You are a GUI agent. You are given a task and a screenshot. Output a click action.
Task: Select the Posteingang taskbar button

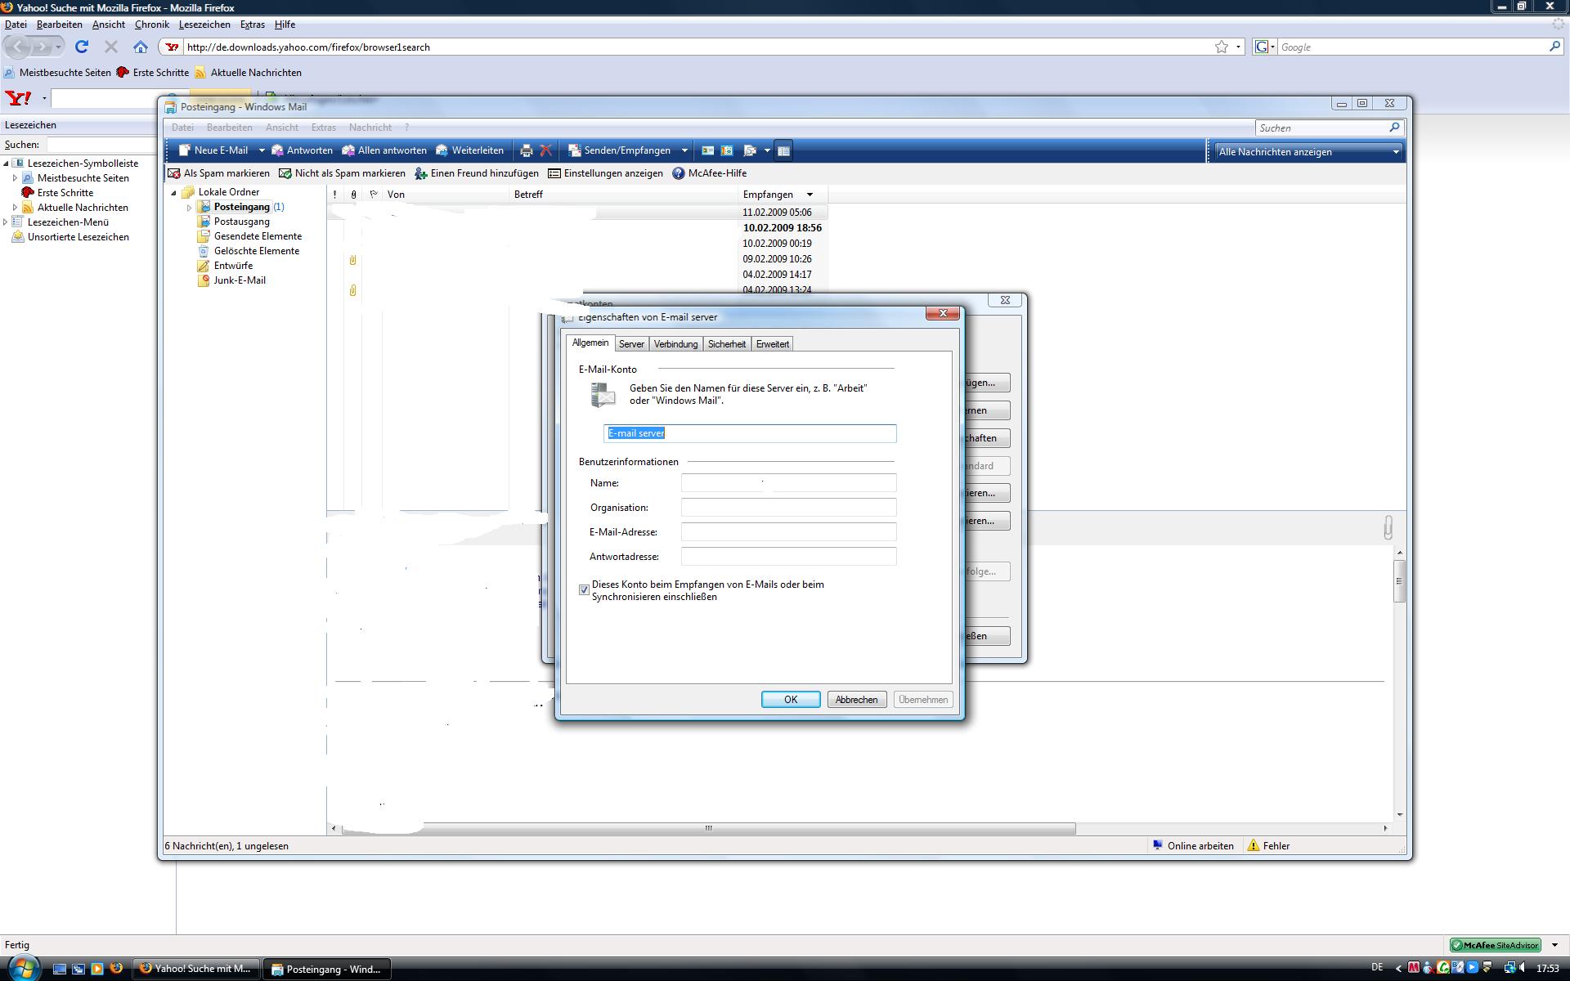click(327, 969)
